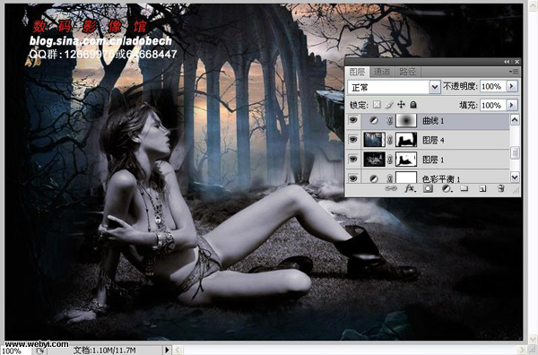This screenshot has width=538, height=355.
Task: Hide the 色彩平衡 1 layer
Action: point(353,178)
